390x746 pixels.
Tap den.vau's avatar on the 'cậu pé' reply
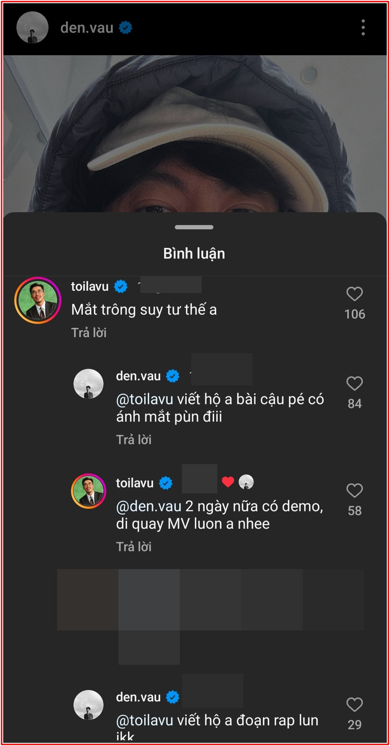89,383
